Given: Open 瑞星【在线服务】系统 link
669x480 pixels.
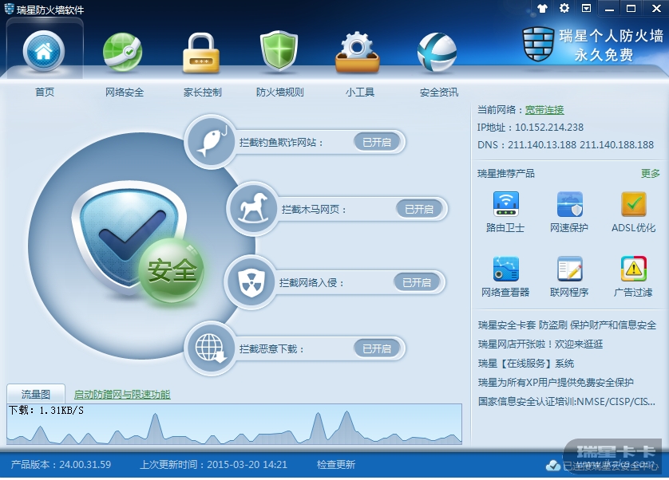Looking at the screenshot, I should tap(525, 364).
